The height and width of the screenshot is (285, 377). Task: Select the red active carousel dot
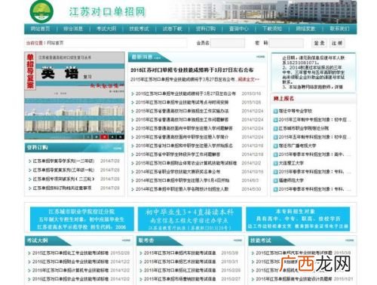tap(104, 136)
